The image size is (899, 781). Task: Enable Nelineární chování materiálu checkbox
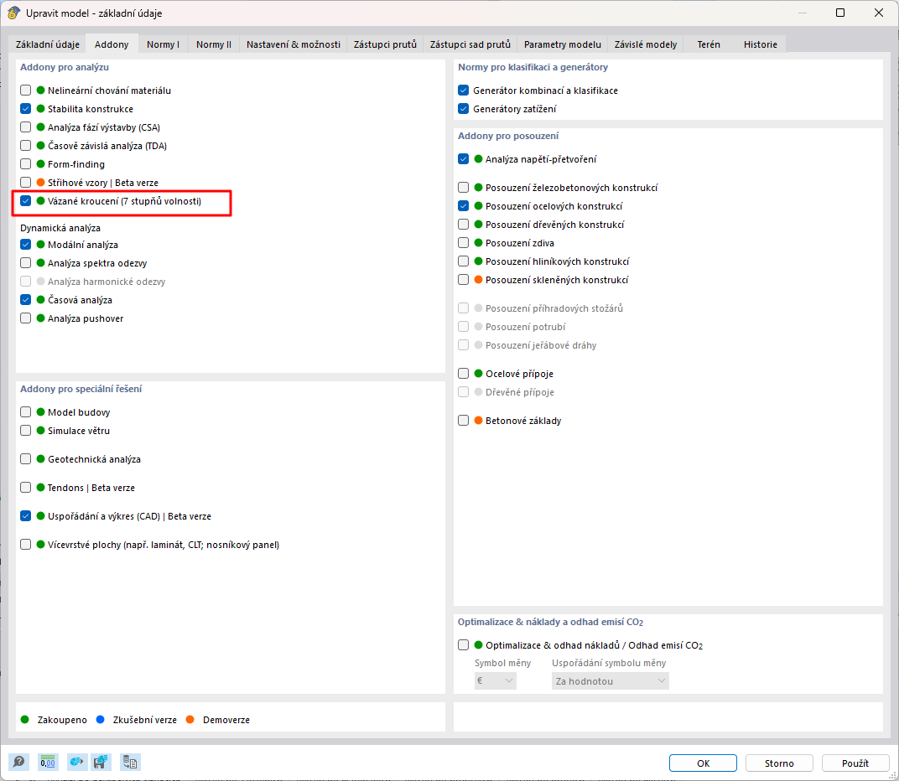(x=26, y=90)
